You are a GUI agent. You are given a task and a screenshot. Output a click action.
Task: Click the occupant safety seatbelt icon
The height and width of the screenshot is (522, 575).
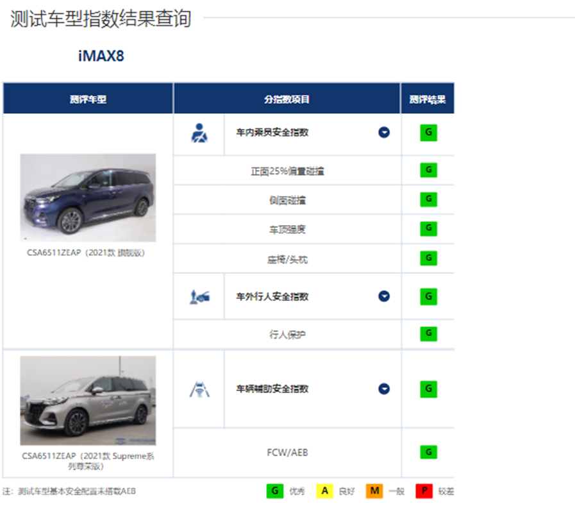coord(199,133)
